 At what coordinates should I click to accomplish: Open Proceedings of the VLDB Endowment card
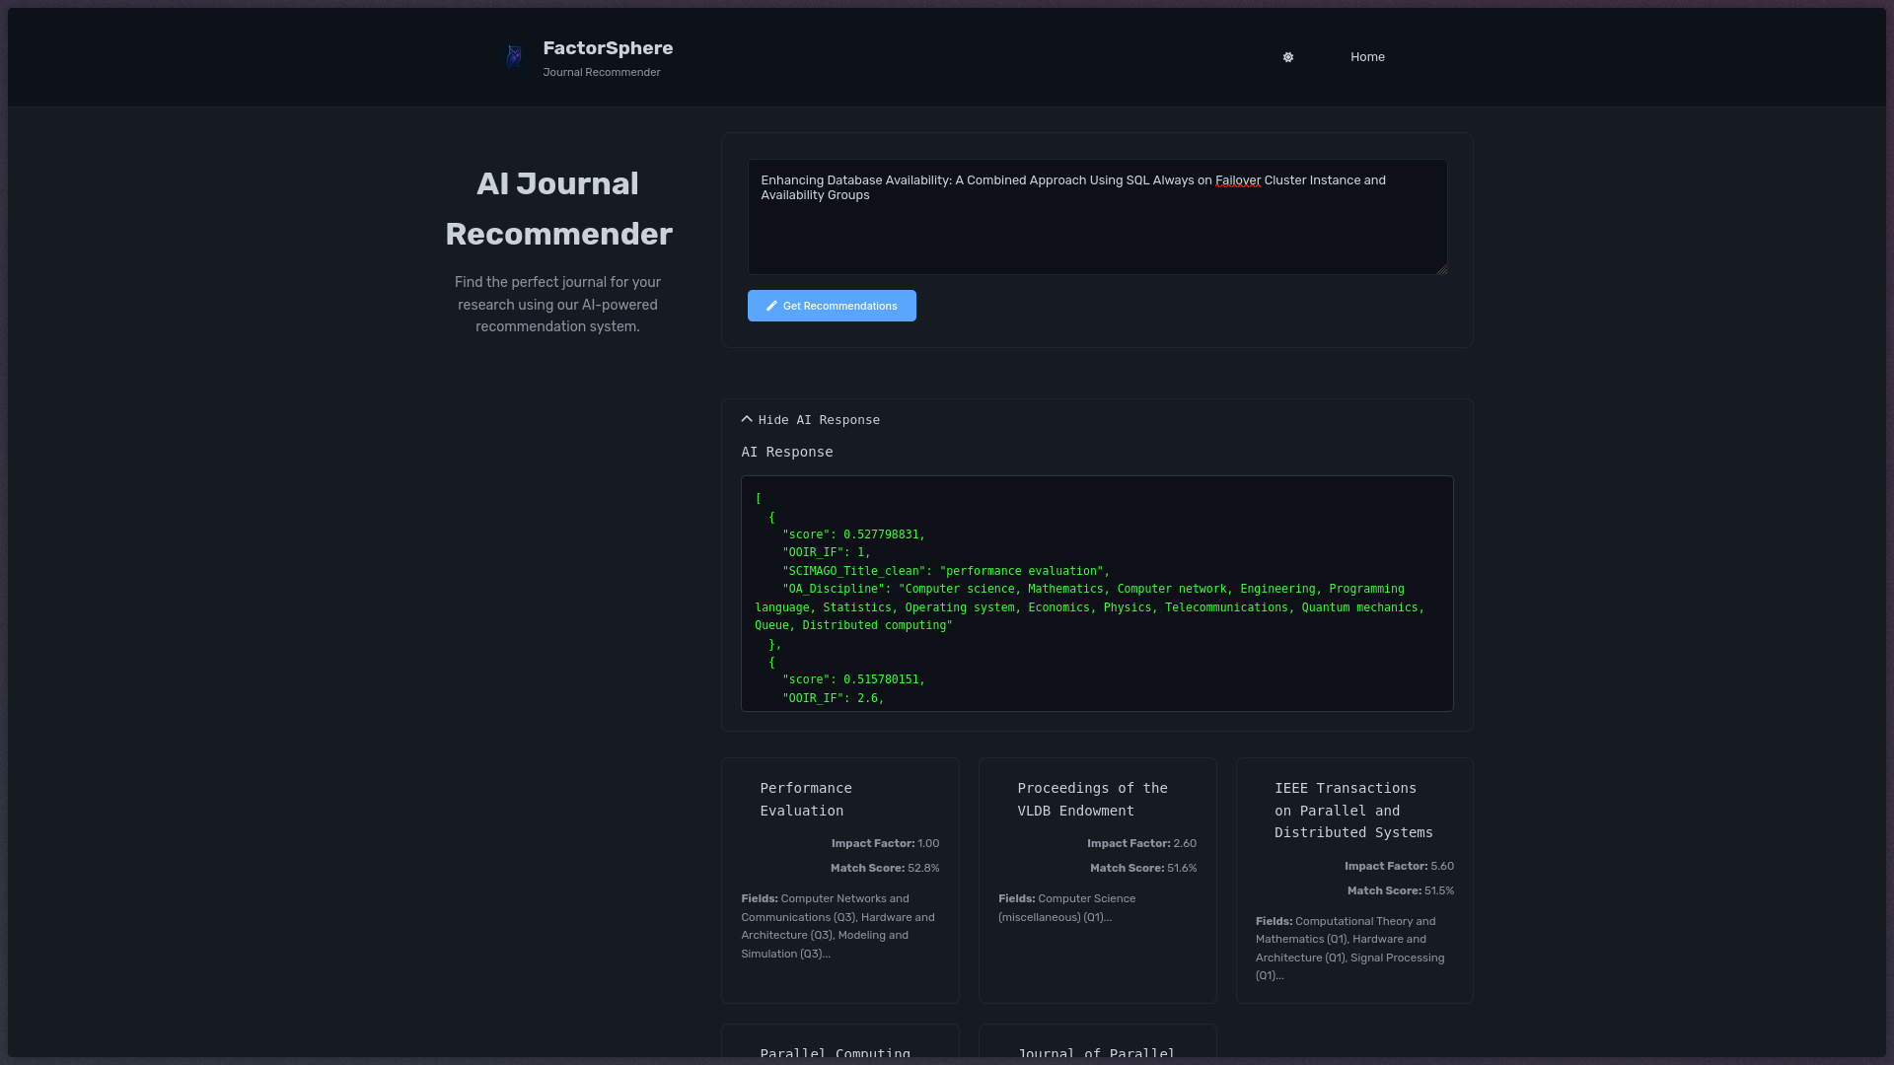1092,799
